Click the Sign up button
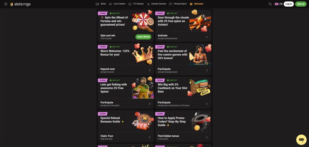 [301, 4]
